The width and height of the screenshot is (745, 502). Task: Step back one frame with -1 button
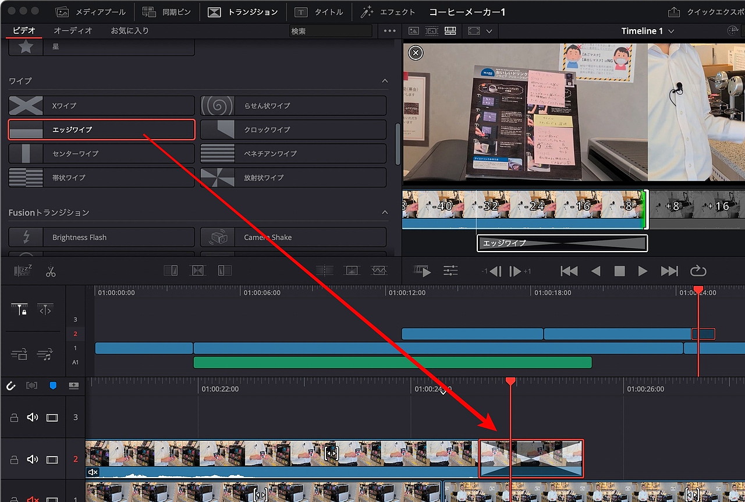tap(492, 271)
